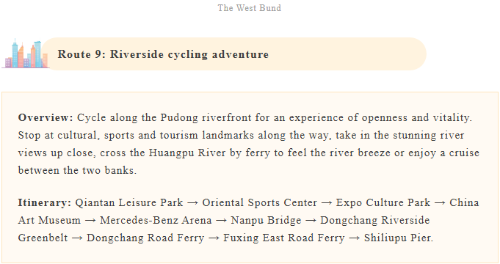
Task: Click arrow before Shiliupu Pier
Action: click(355, 238)
